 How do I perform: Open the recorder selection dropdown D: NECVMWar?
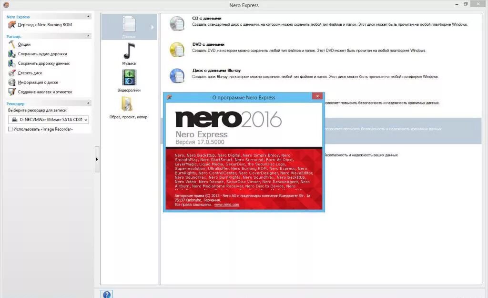[x=48, y=120]
